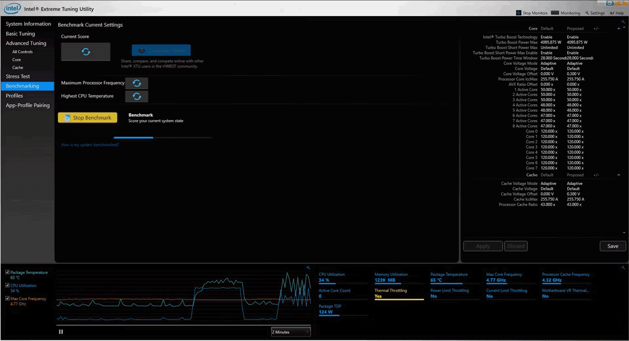Screen dimensions: 629x341
Task: Click the Stop Benchmark button
Action: [x=88, y=118]
